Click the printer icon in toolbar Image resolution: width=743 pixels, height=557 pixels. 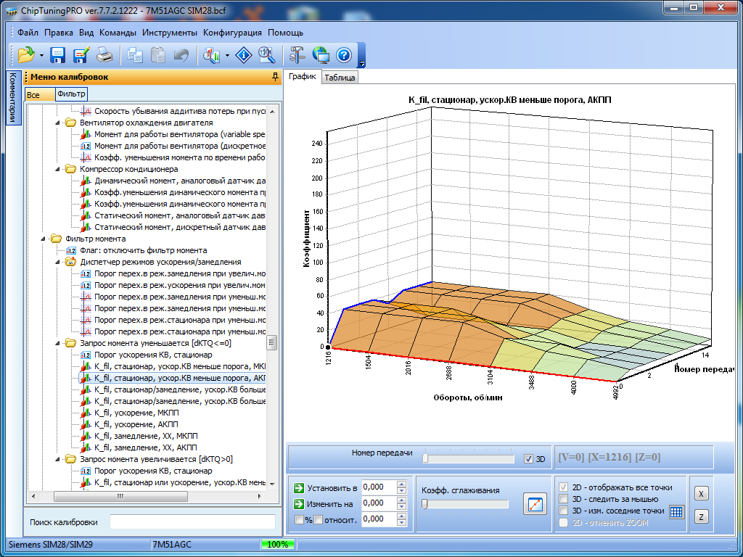(104, 54)
